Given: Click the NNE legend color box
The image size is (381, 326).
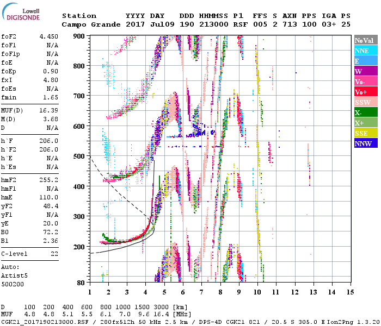Looking at the screenshot, I should pos(364,51).
